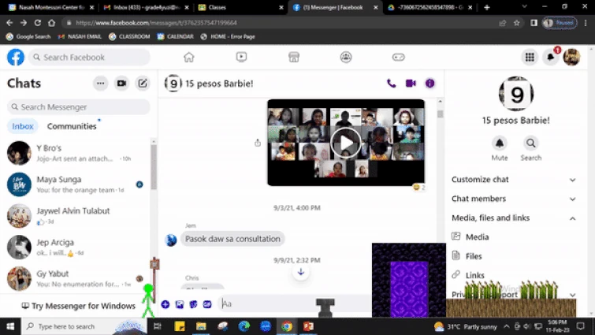
Task: Share the video message with forward icon
Action: [258, 143]
